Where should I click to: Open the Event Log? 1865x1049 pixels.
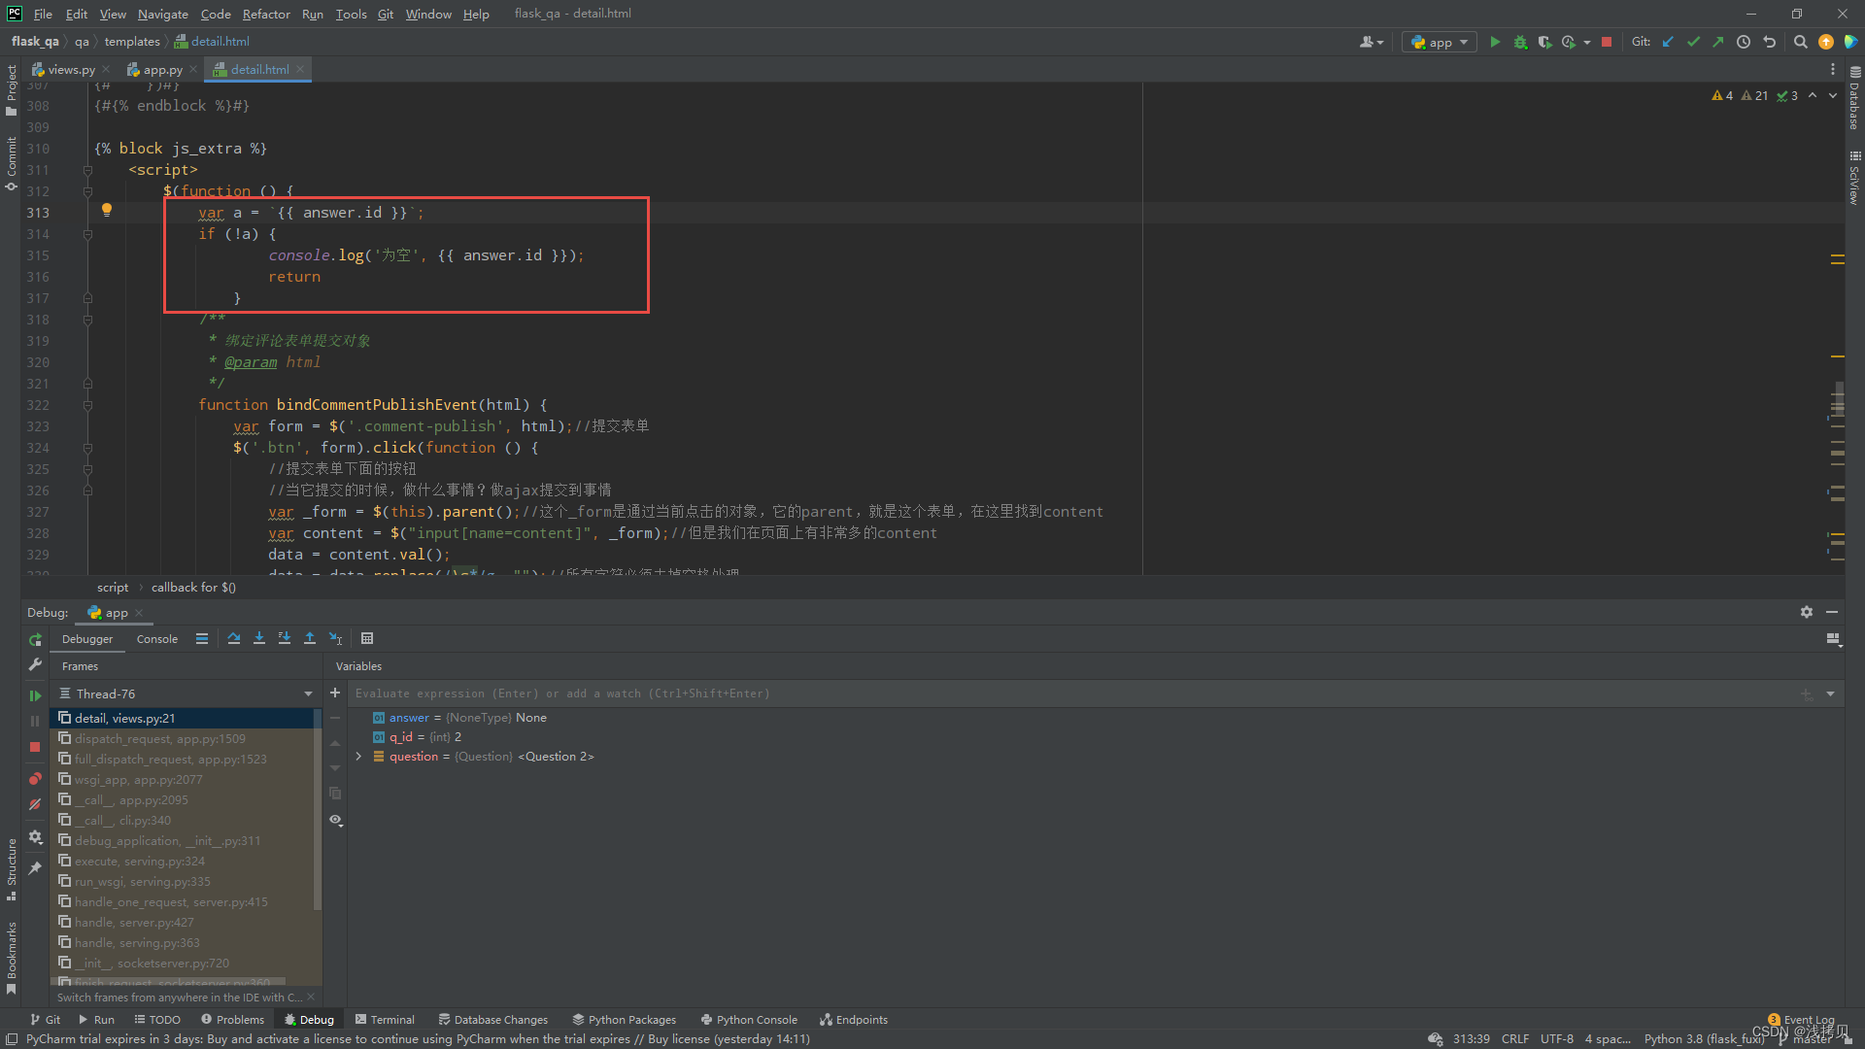[x=1803, y=1020]
